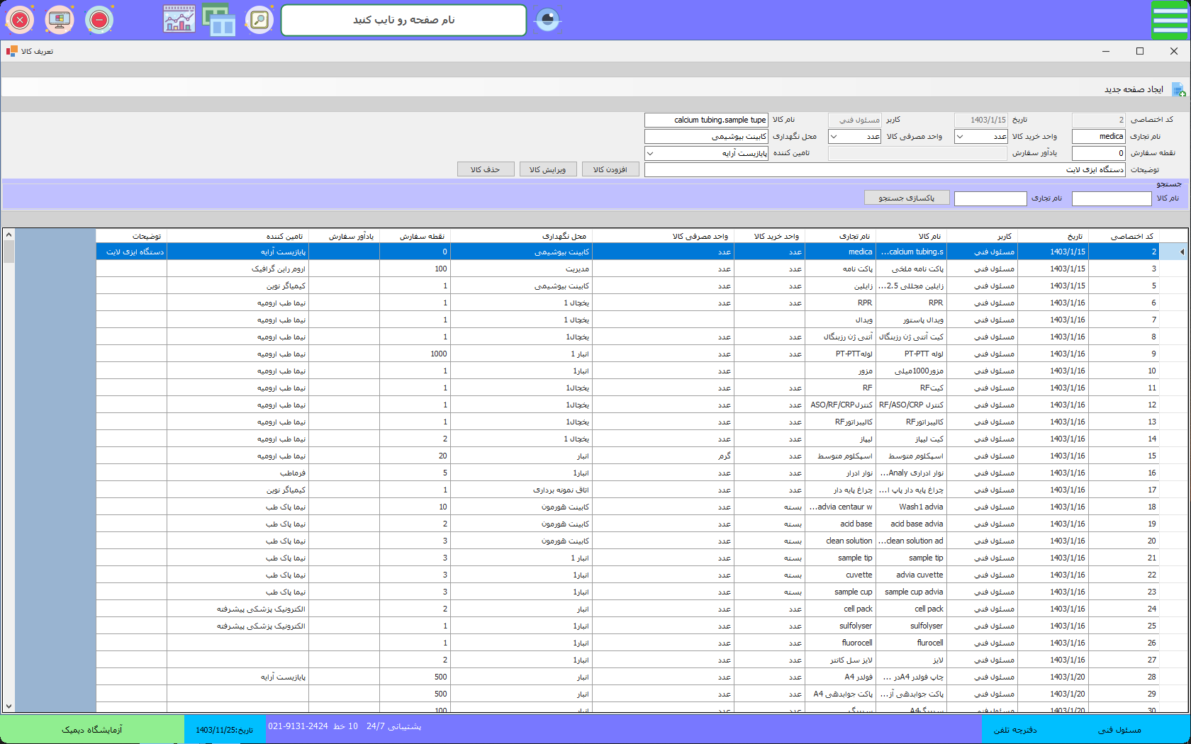
Task: Click the افزودن کالا button
Action: (x=610, y=170)
